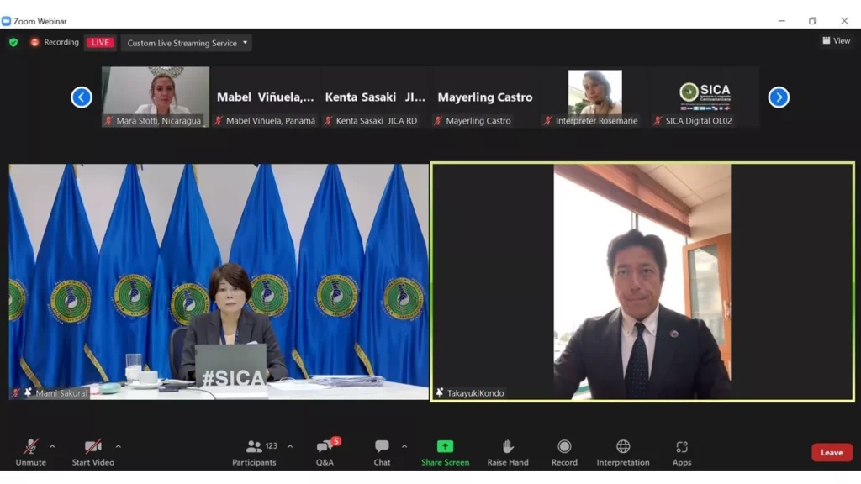
Task: Expand the chat options caret
Action: 404,446
